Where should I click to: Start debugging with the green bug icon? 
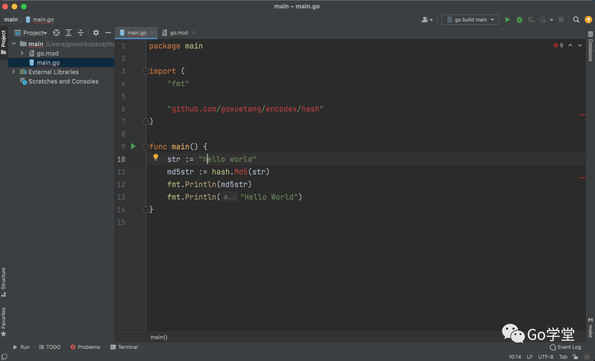pyautogui.click(x=520, y=20)
